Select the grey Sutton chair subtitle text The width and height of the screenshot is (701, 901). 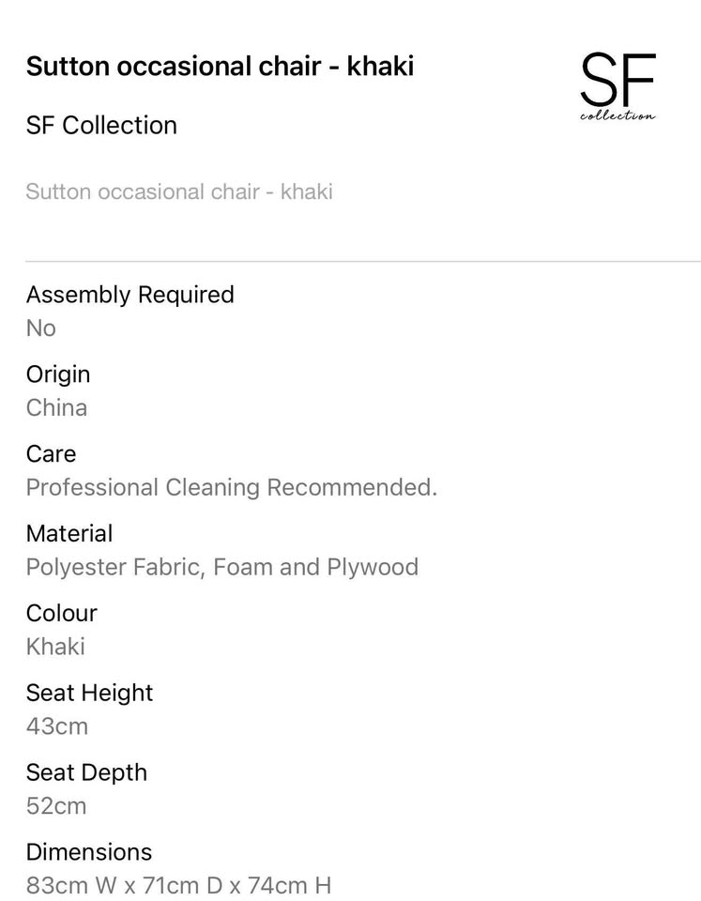pos(179,192)
